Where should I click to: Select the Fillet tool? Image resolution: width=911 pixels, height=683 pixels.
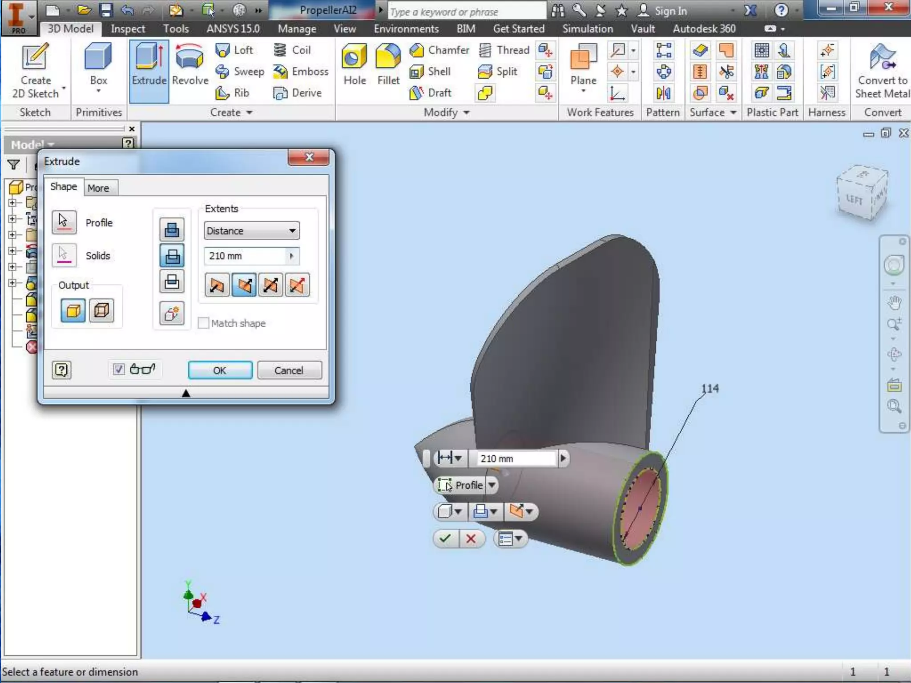(388, 58)
